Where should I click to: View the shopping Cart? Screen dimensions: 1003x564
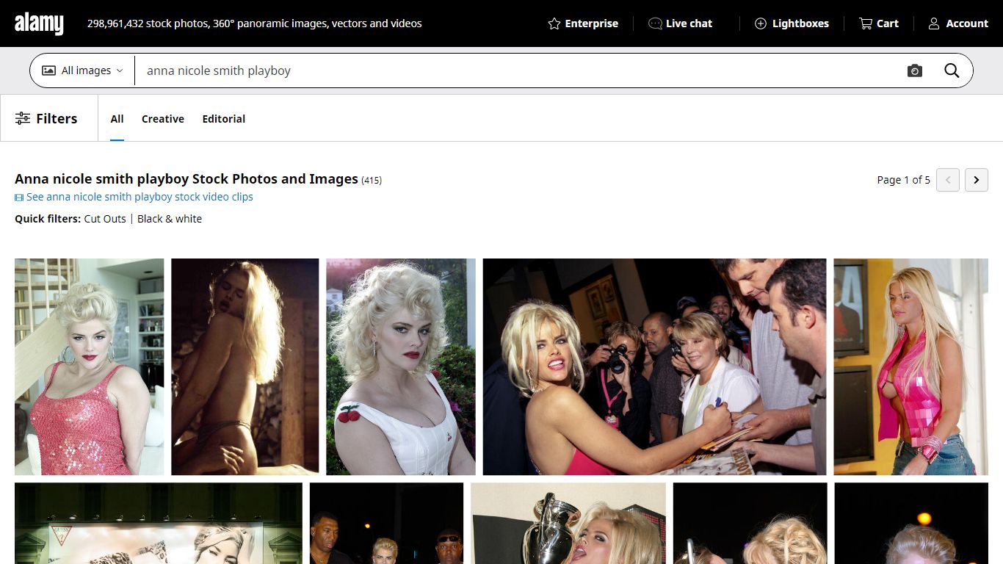879,23
